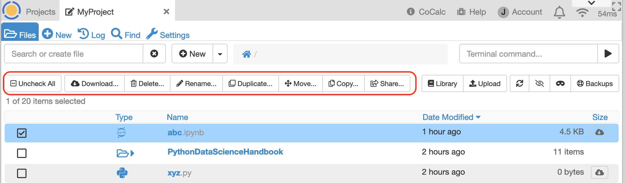Toggle hidden files eye-slash icon
This screenshot has width=625, height=183.
[539, 83]
